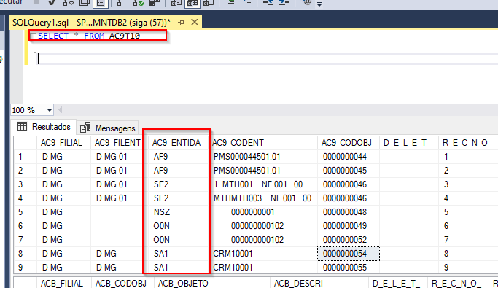The width and height of the screenshot is (498, 288).
Task: Pin the SQLQuery1.sql tab
Action: (x=181, y=22)
